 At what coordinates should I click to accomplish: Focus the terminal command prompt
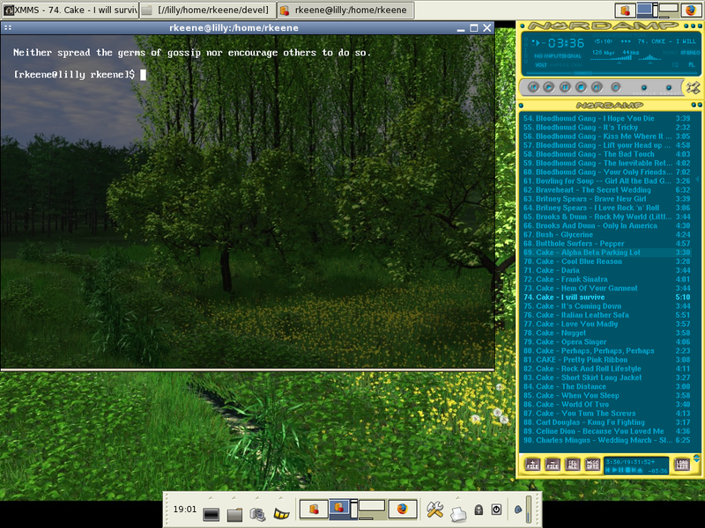pos(143,75)
